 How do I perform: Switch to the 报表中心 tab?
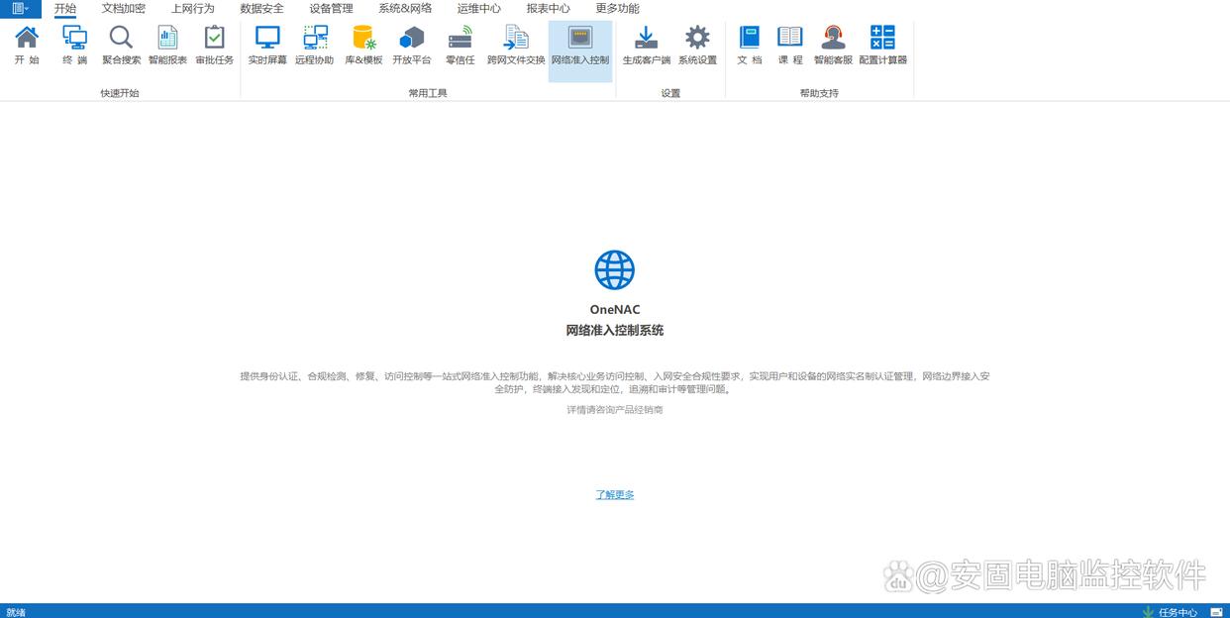[x=549, y=9]
